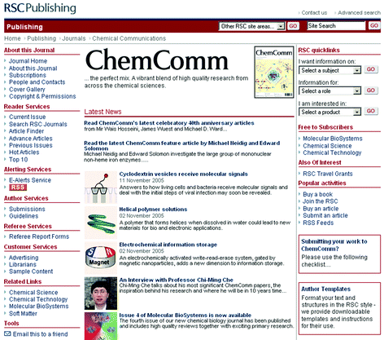Image resolution: width=384 pixels, height=340 pixels.
Task: Open Issue 4 of Molecular BioSystems headline
Action: tap(185, 316)
